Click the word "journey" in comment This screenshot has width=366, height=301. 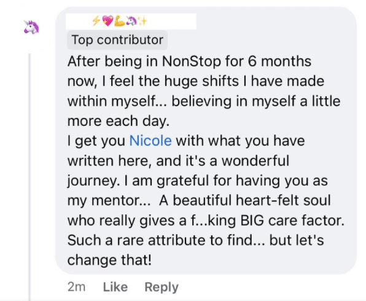tap(92, 181)
